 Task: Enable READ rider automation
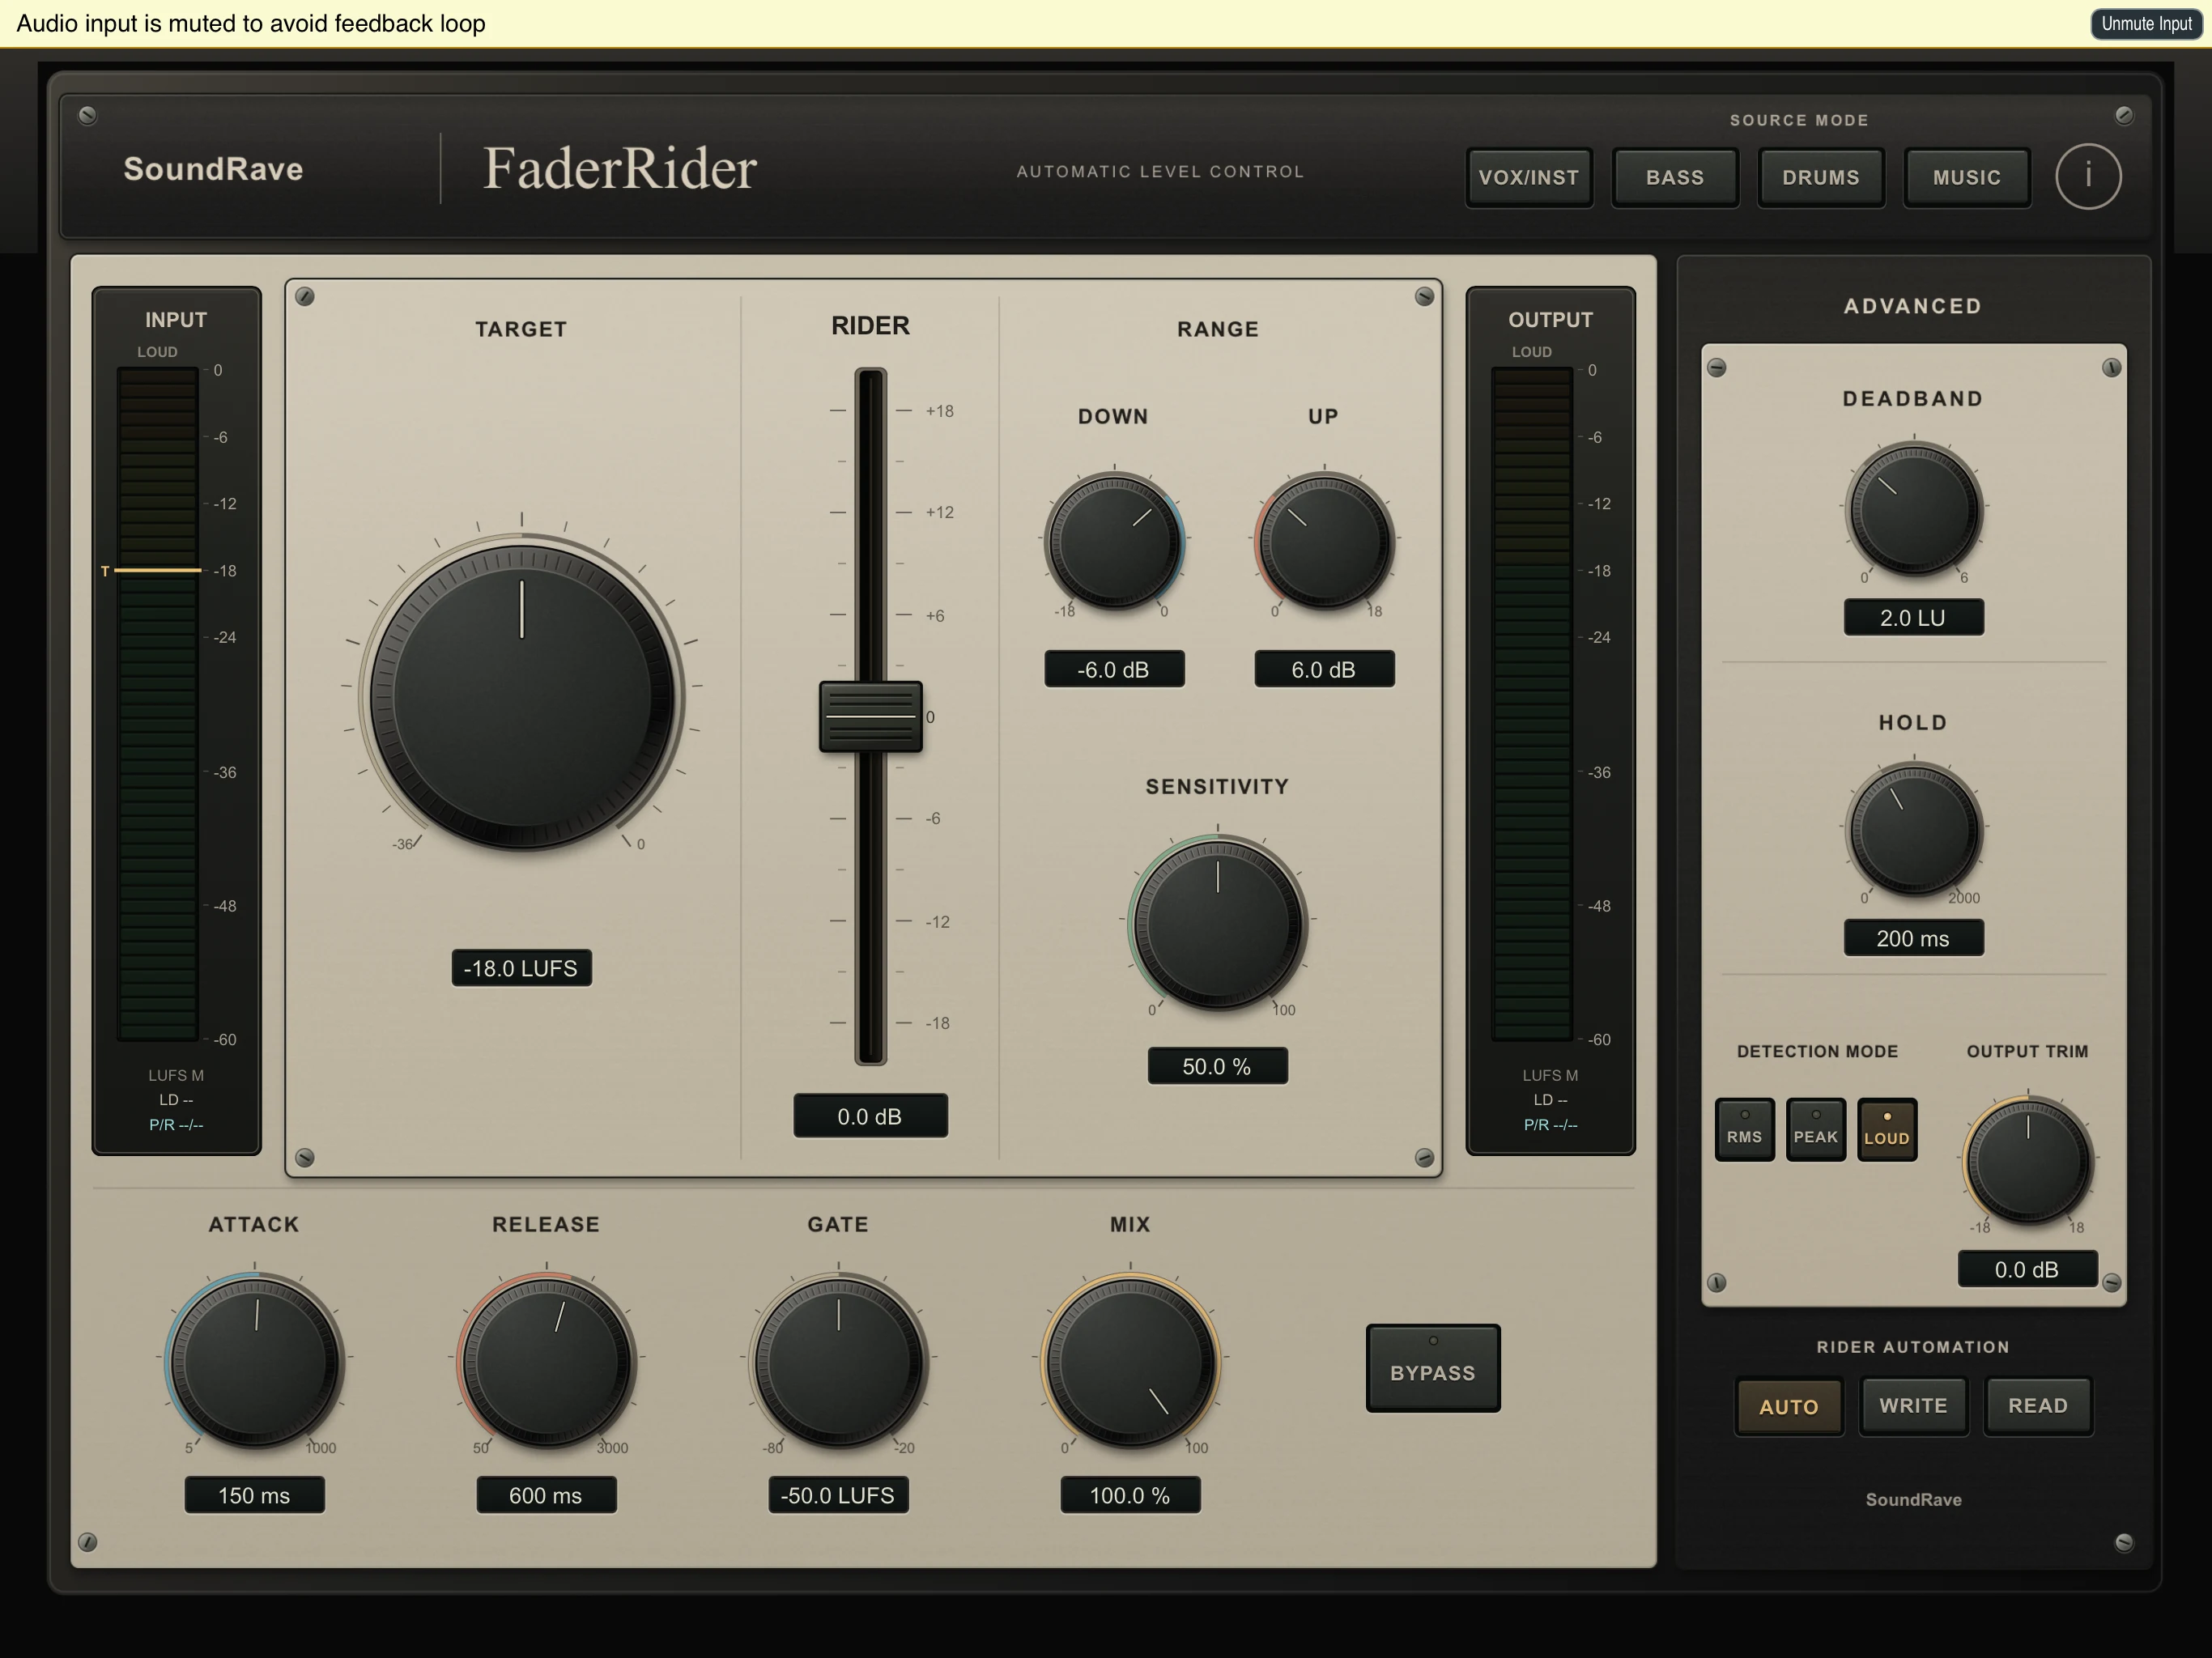point(2038,1406)
